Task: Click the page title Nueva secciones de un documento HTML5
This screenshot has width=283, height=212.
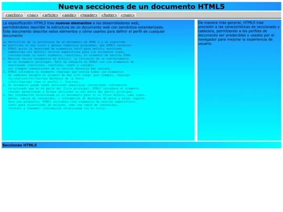Action: (141, 7)
